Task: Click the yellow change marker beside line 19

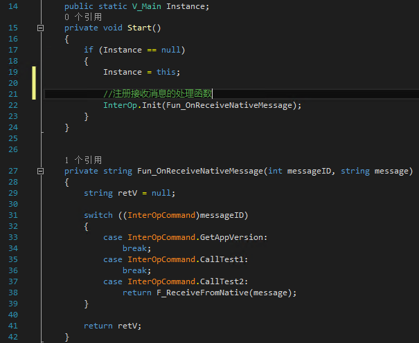Action: coord(34,72)
